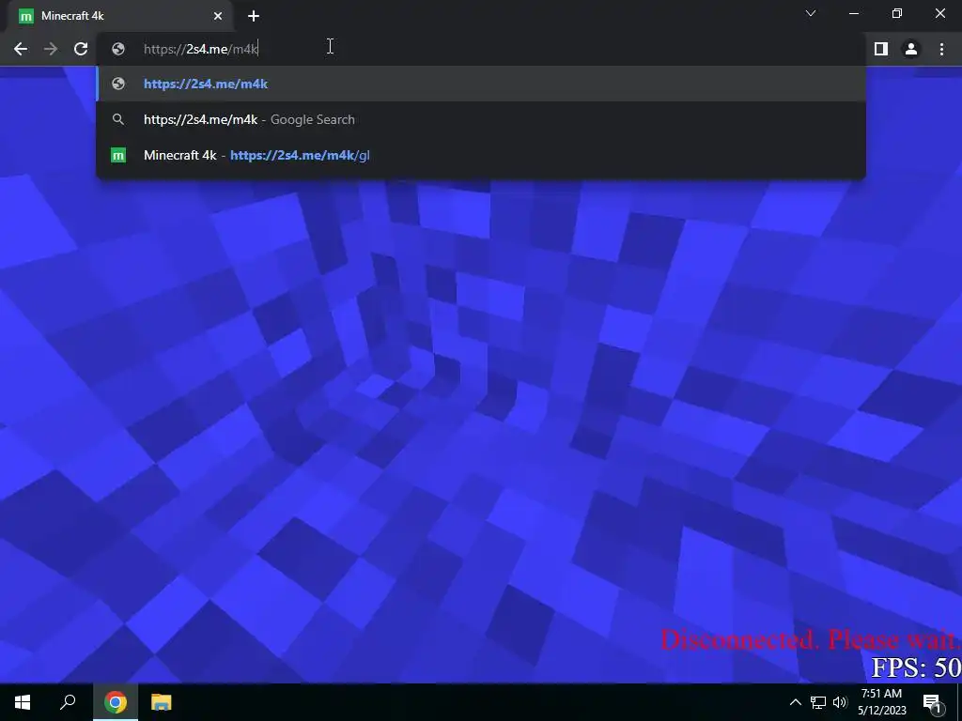Click the search magnifier icon in suggestions
This screenshot has height=721, width=962.
coord(118,119)
